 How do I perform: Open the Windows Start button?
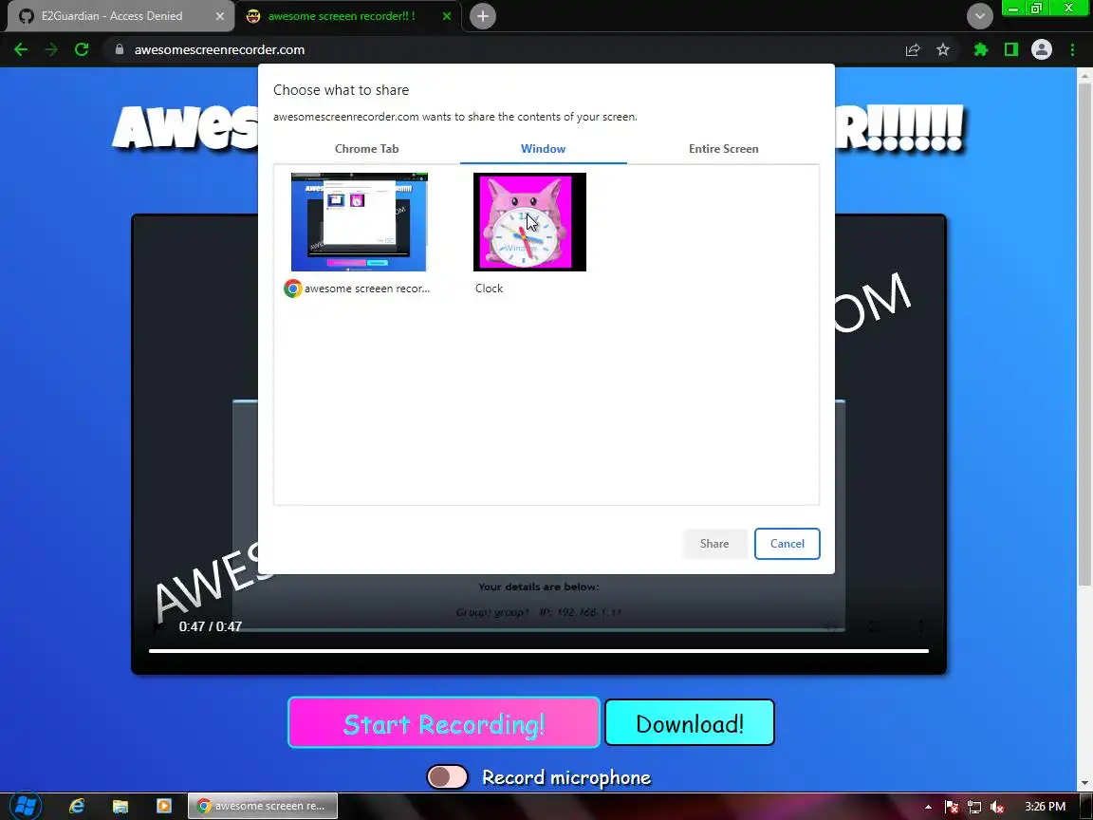[x=26, y=806]
